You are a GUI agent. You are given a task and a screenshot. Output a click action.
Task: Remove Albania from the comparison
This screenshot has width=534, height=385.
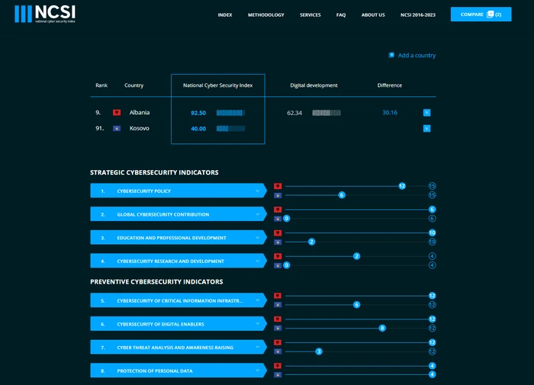coord(426,113)
